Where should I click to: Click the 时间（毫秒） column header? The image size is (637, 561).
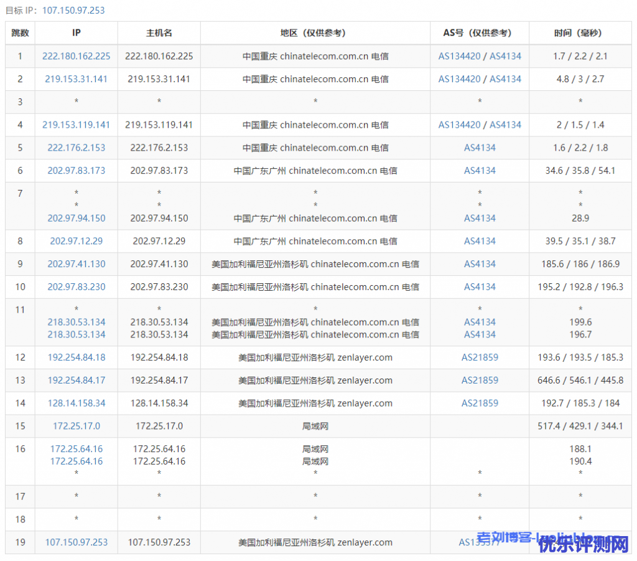pyautogui.click(x=580, y=33)
